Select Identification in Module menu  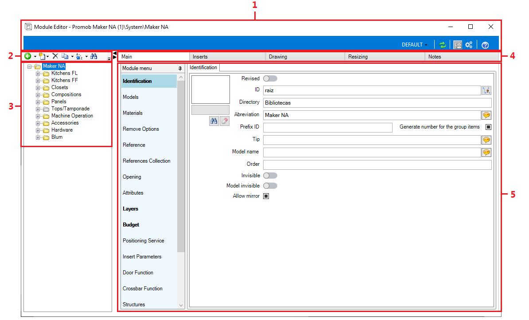point(149,81)
